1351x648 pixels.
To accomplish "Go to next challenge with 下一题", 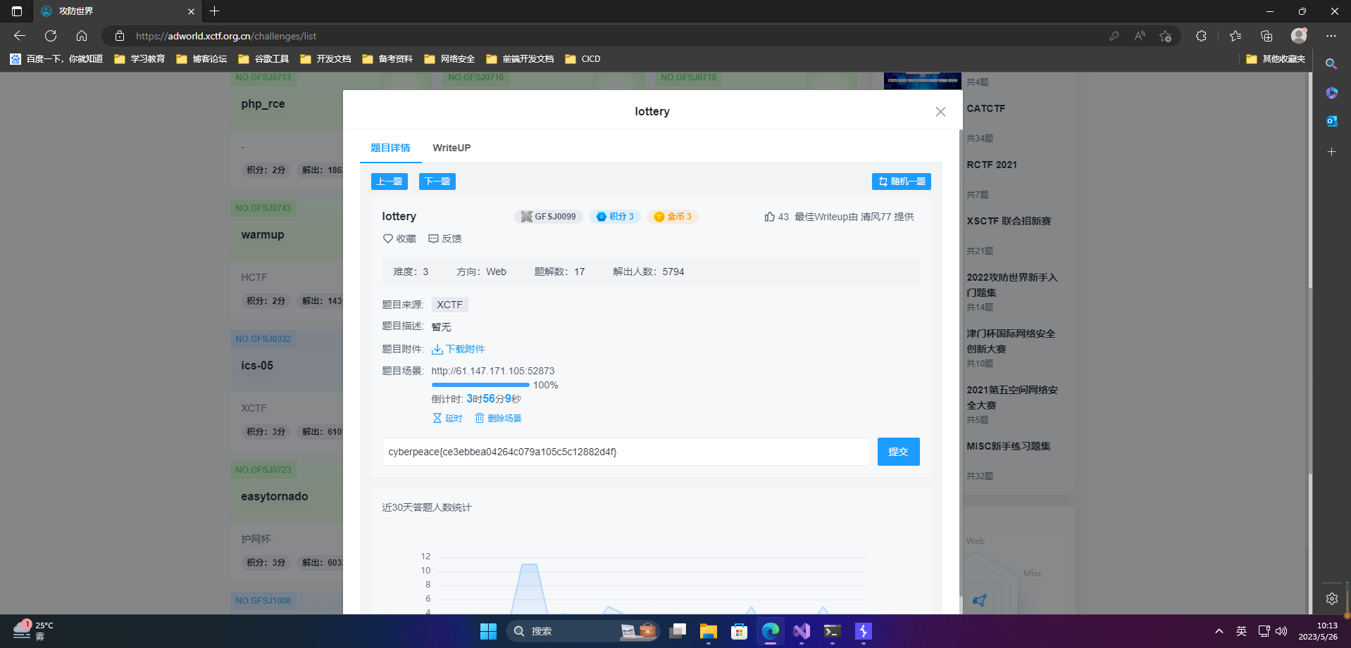I will click(437, 182).
